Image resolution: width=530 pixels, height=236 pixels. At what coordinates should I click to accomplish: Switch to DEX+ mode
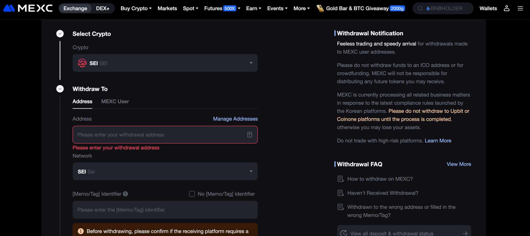103,8
